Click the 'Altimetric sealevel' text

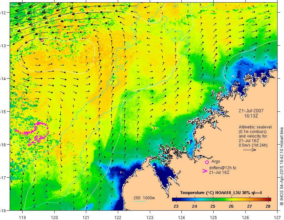point(255,127)
